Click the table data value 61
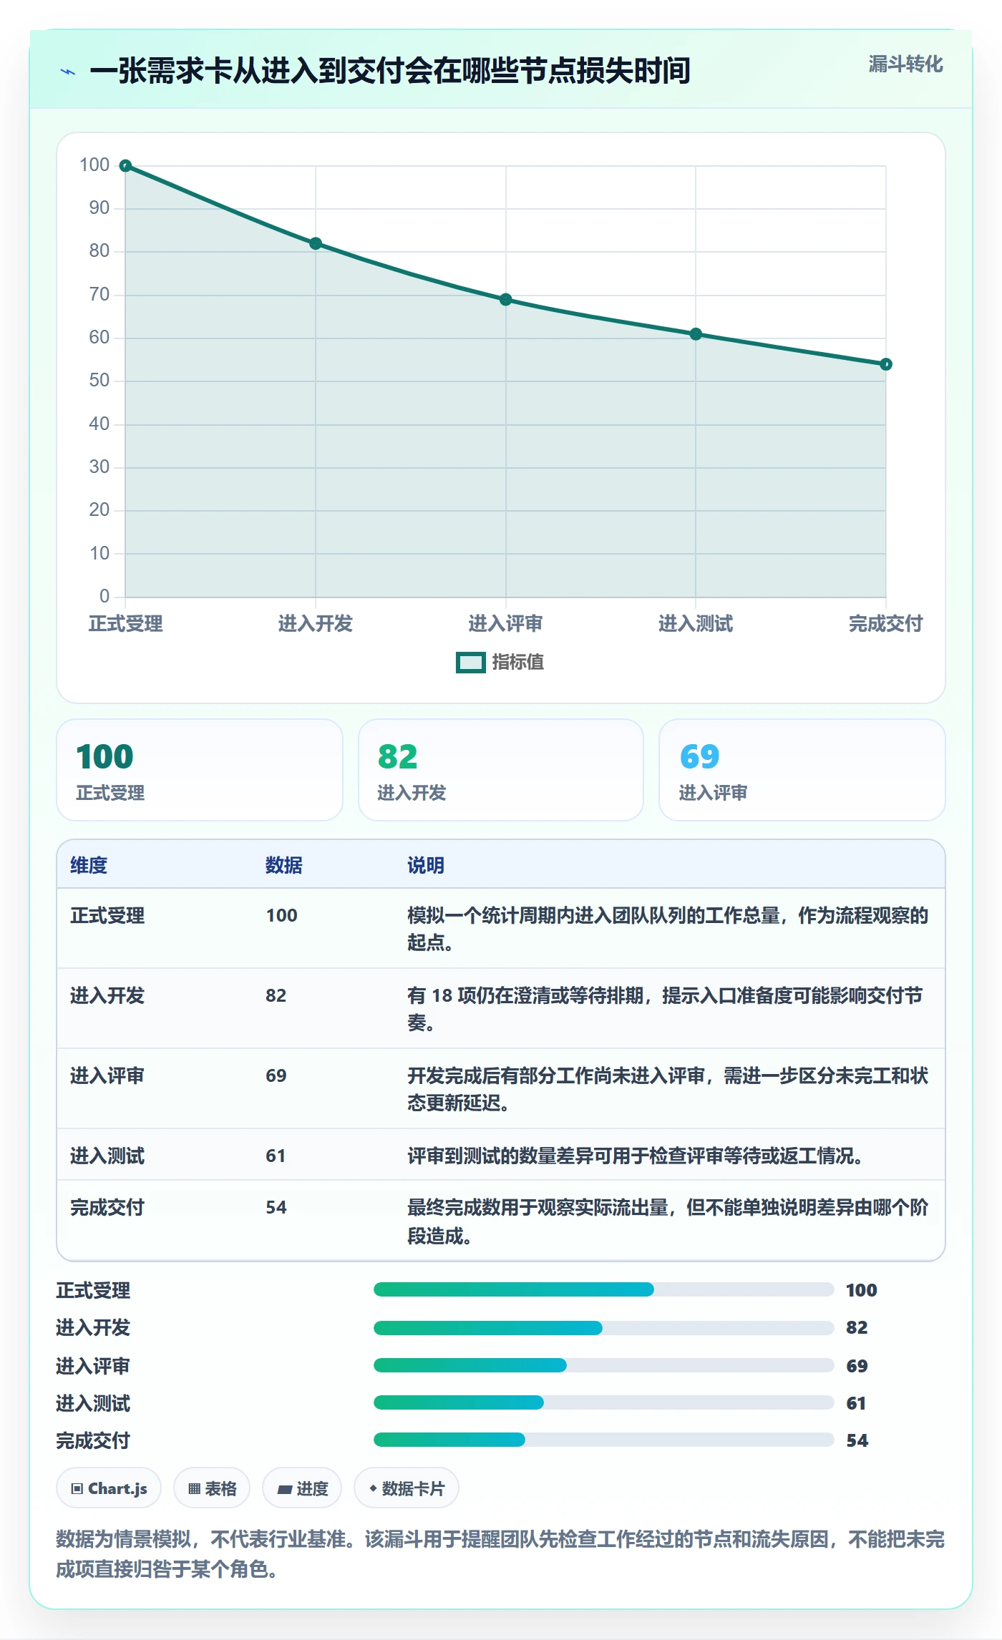Screen dimensions: 1002x1640 click(276, 1156)
